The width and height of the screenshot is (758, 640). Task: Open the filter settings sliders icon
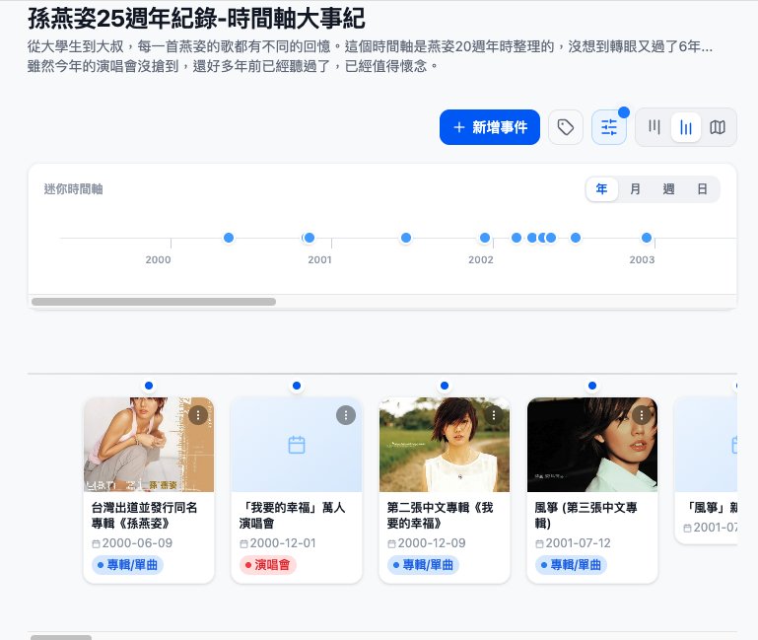coord(608,127)
